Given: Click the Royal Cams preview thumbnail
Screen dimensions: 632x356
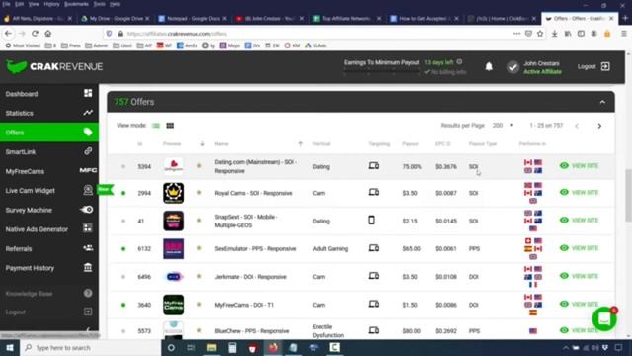Looking at the screenshot, I should point(174,193).
